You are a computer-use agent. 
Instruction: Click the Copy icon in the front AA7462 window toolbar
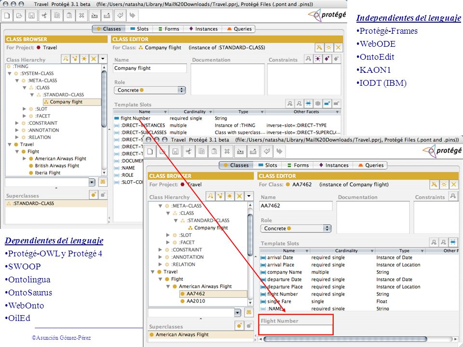pos(202,151)
